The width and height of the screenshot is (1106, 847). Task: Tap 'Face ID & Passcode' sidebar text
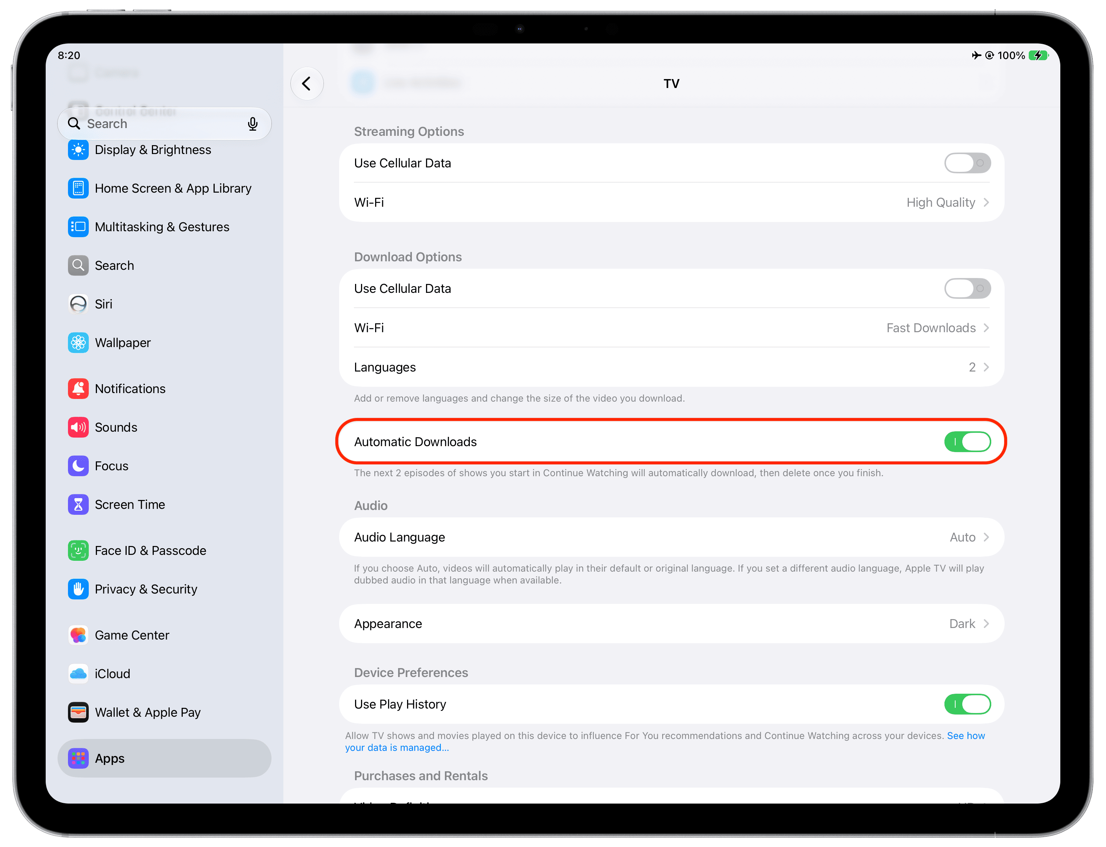tap(150, 550)
